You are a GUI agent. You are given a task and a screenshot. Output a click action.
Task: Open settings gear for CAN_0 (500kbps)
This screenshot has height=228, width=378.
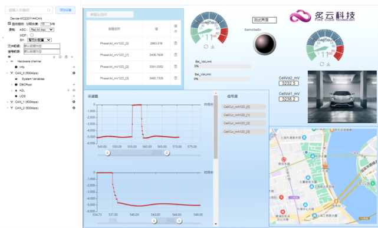[74, 73]
